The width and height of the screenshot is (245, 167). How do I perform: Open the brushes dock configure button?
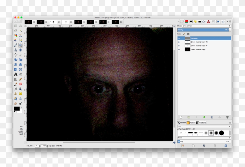(230, 123)
